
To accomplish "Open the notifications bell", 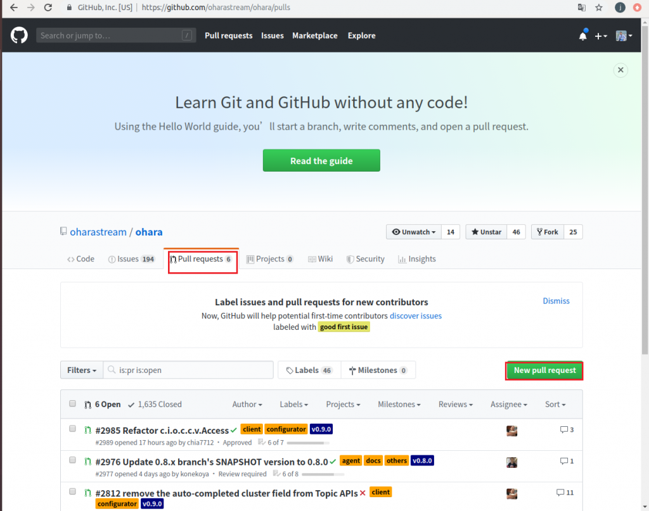I will [583, 35].
